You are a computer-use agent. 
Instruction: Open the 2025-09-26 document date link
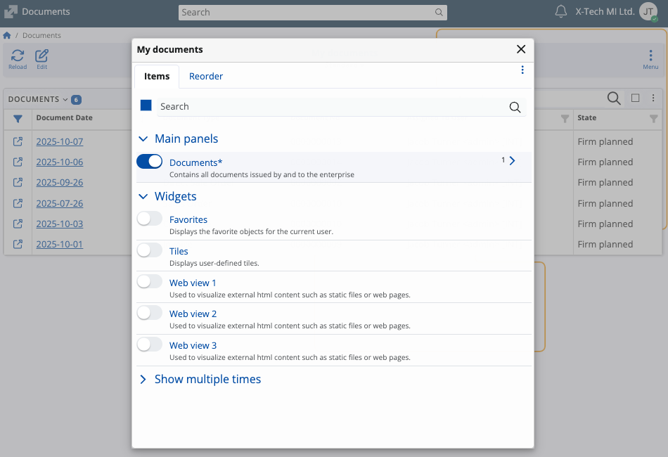coord(60,182)
